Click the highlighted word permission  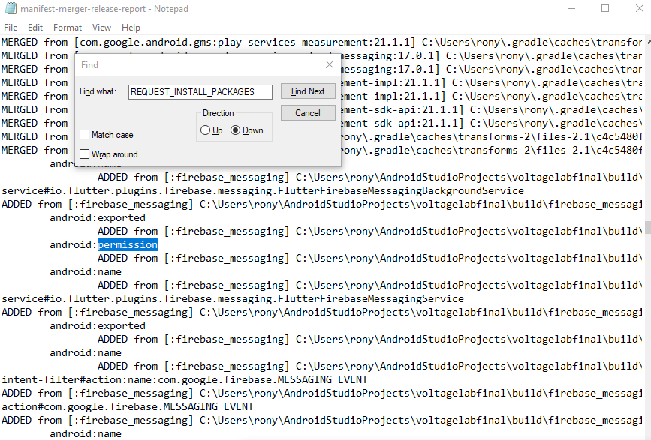click(128, 244)
